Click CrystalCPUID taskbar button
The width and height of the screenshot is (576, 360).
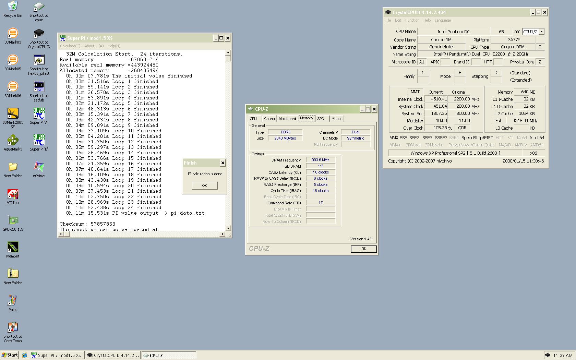click(x=113, y=355)
